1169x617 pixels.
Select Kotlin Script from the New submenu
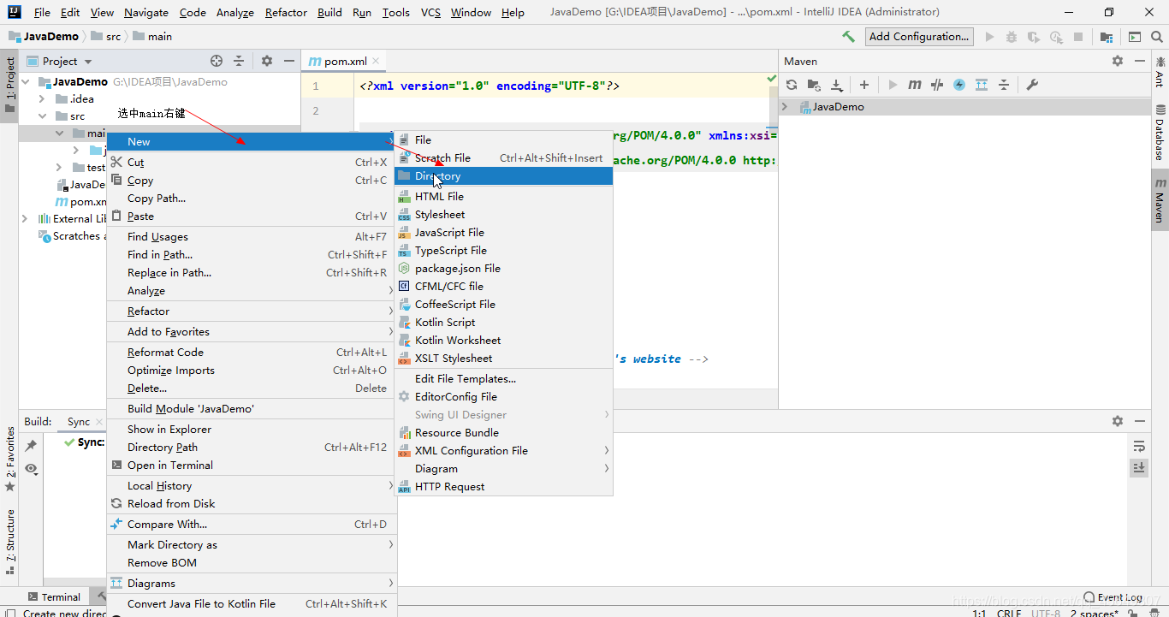503,322
